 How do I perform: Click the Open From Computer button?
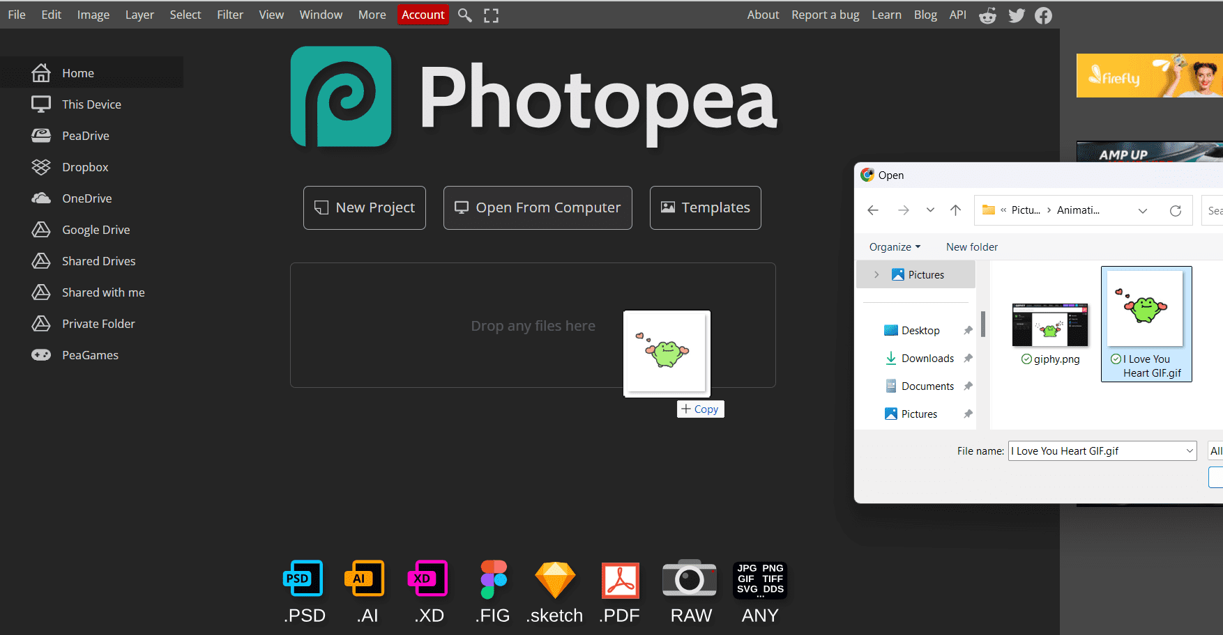pos(538,207)
